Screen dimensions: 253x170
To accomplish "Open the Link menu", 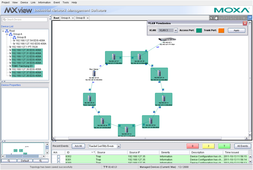I will pyautogui.click(x=33, y=3).
